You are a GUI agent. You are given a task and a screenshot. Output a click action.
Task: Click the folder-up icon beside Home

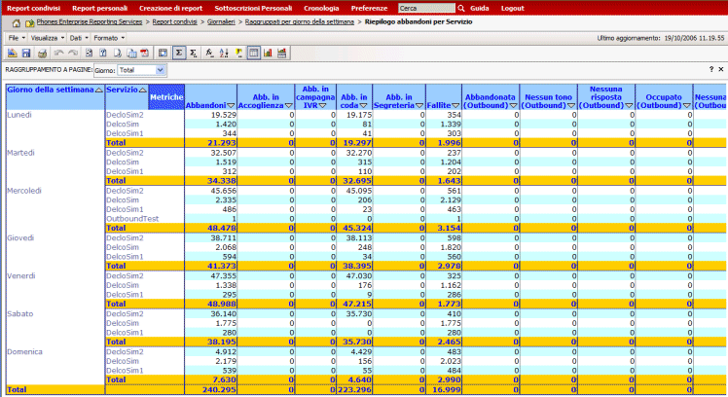tap(30, 22)
